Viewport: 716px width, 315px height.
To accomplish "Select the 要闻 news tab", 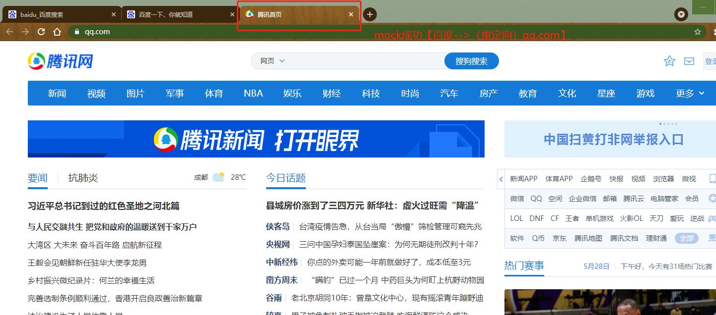I will pos(38,178).
